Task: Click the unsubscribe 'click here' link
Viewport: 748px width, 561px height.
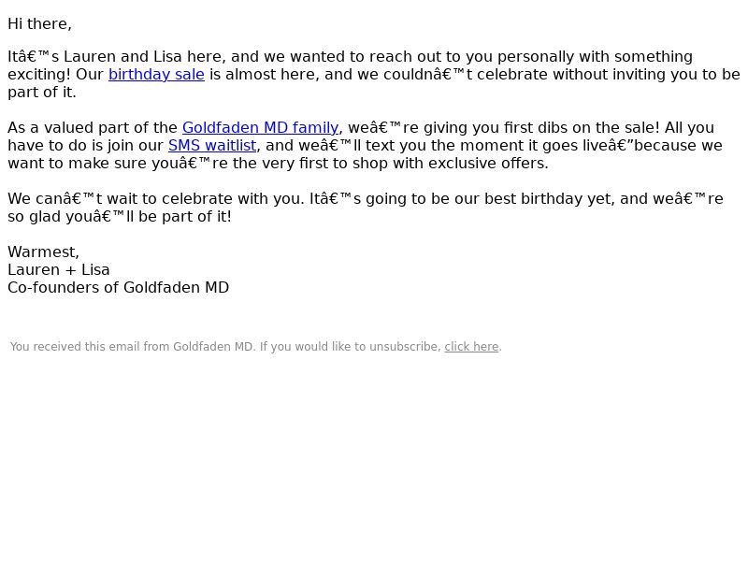Action: coord(471,347)
